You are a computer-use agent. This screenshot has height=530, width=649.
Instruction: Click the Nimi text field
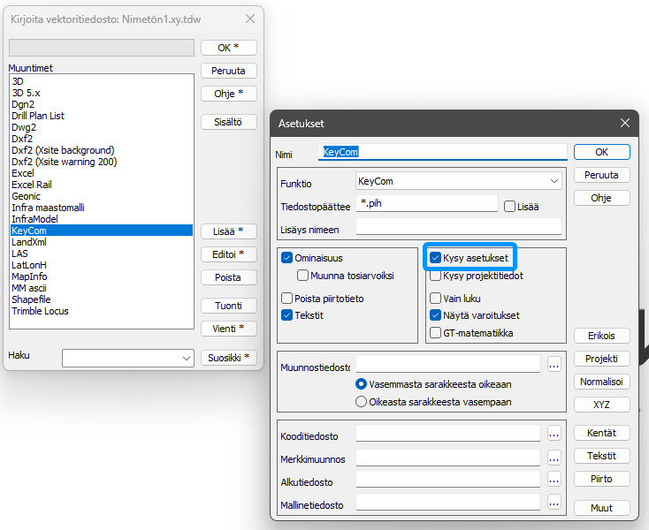click(x=444, y=152)
